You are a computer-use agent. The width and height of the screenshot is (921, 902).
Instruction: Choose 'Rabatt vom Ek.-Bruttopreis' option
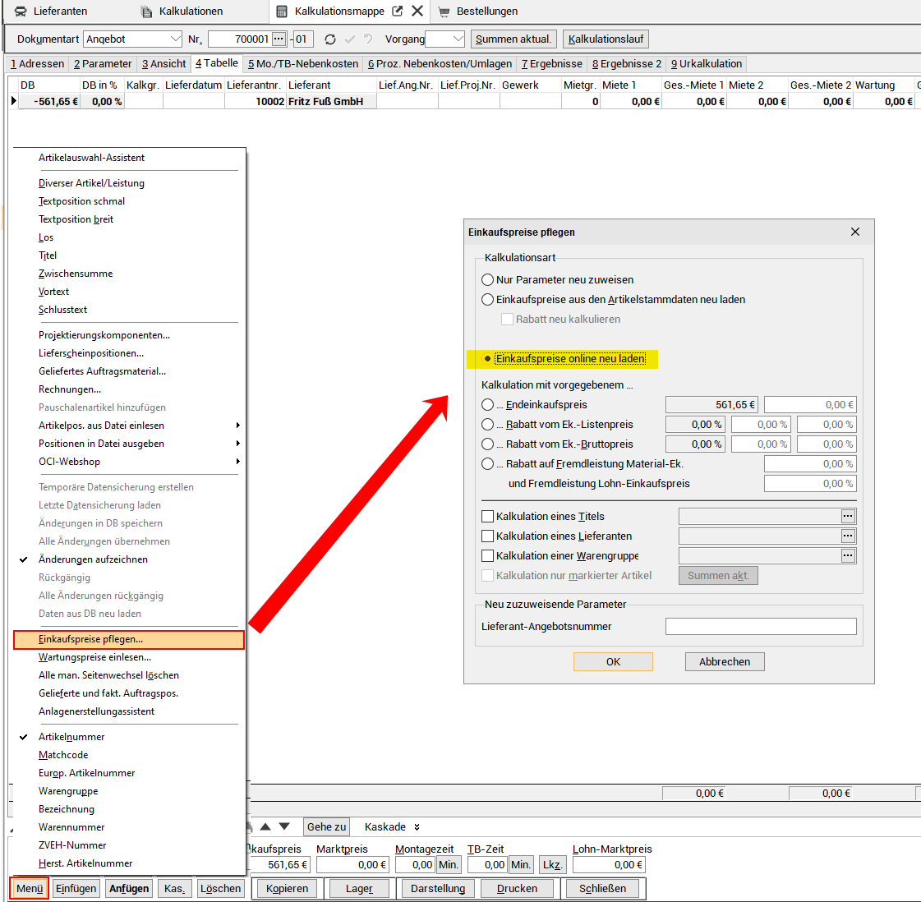point(487,444)
